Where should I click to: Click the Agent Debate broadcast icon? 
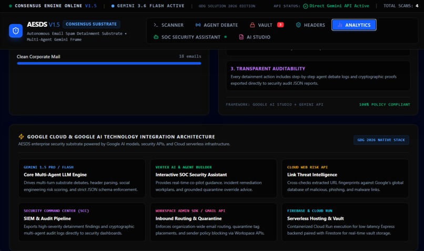click(x=198, y=25)
